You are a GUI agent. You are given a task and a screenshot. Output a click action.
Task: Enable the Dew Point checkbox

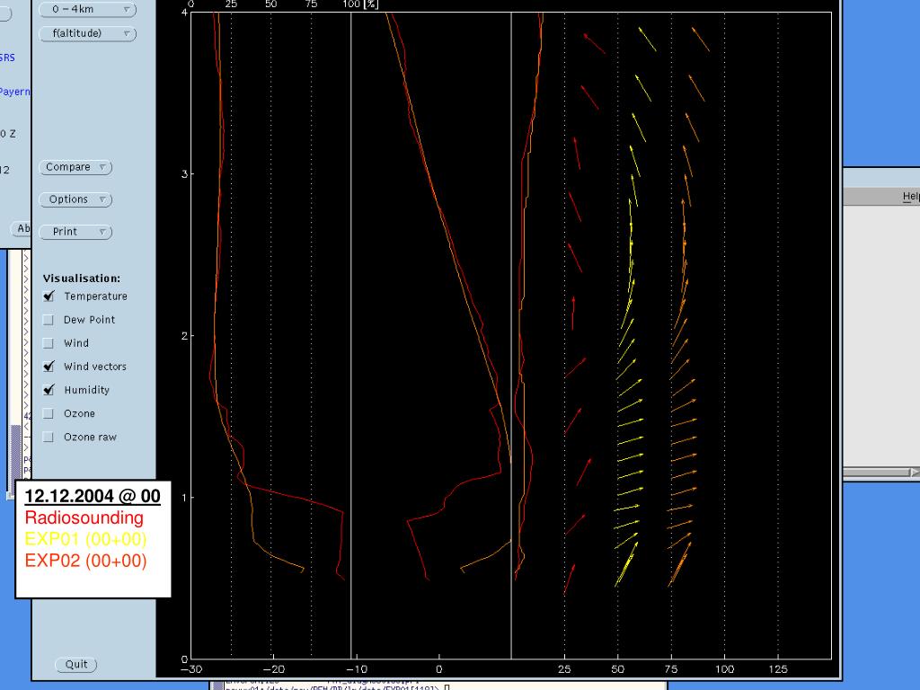49,320
